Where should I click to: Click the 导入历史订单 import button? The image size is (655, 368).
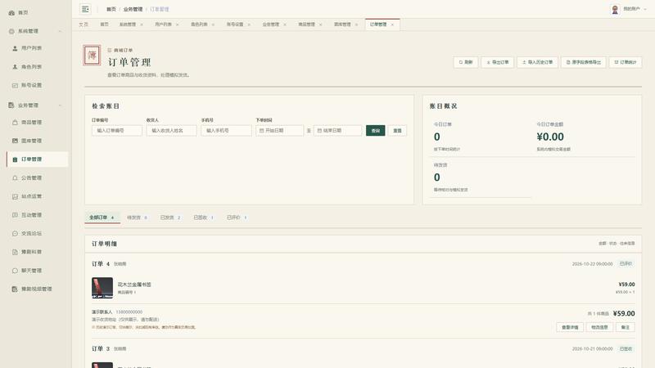click(x=538, y=63)
